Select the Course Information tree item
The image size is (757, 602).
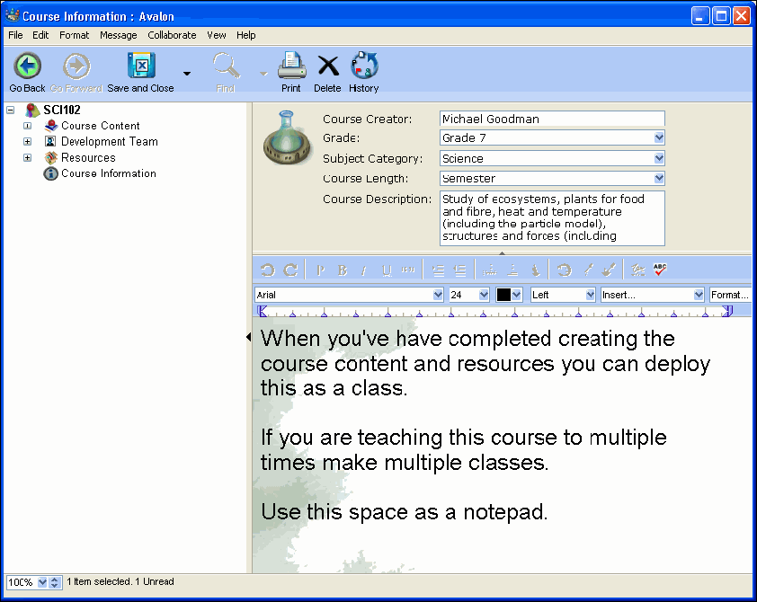coord(108,173)
